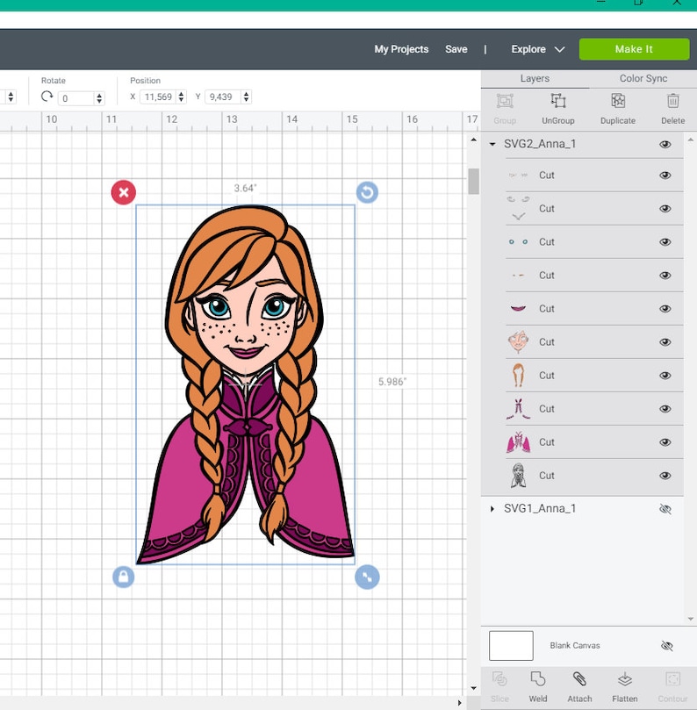Viewport: 697px width, 710px height.
Task: Select the black outline layer thumbnail
Action: (x=518, y=476)
